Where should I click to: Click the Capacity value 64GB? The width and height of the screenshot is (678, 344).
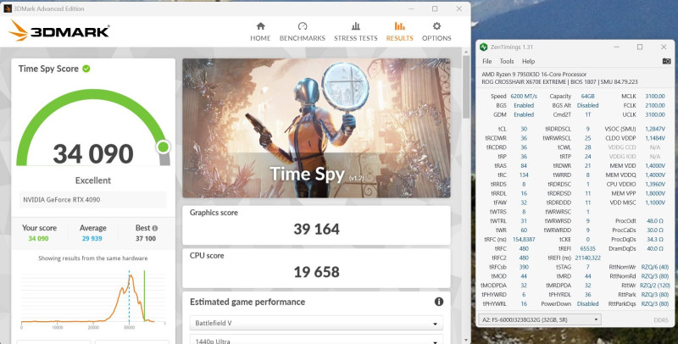[x=587, y=97]
